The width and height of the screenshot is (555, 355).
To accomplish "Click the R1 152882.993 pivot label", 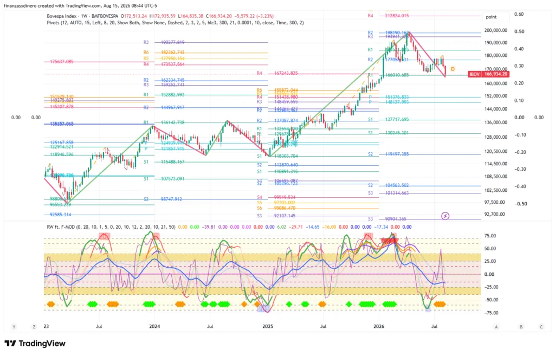I will coord(164,95).
